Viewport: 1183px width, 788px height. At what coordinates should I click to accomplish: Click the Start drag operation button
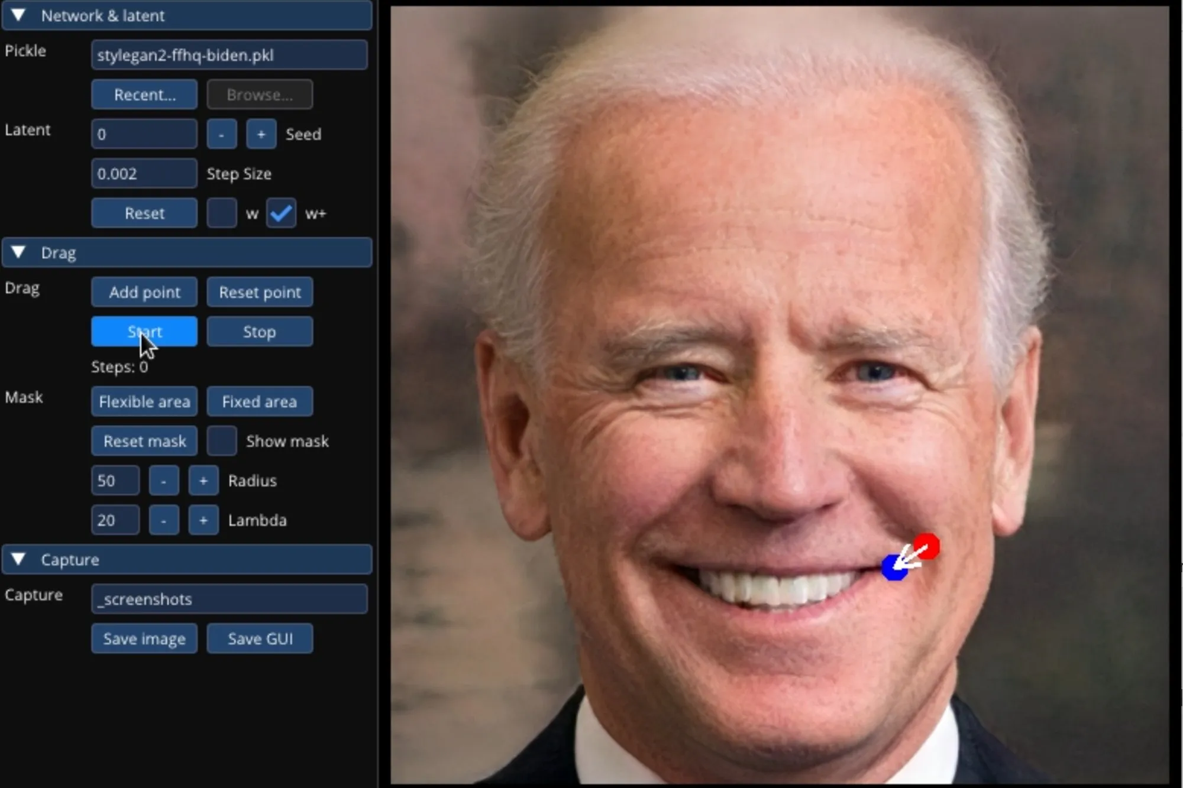[143, 332]
